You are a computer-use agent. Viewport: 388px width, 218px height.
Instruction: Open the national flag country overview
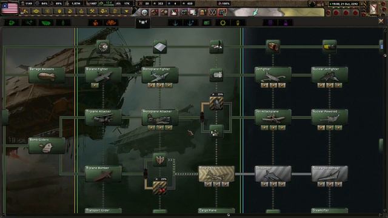[10, 8]
